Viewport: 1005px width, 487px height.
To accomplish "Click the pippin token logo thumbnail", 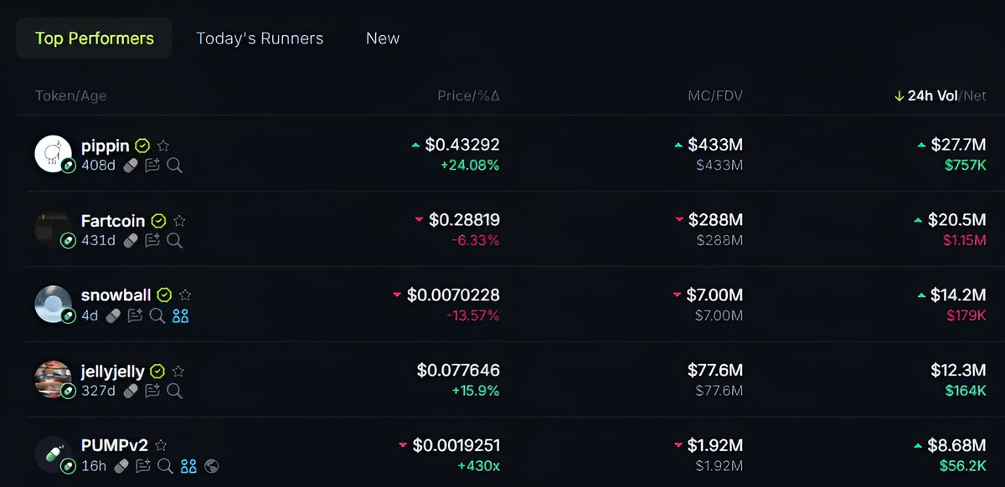I will tap(53, 154).
